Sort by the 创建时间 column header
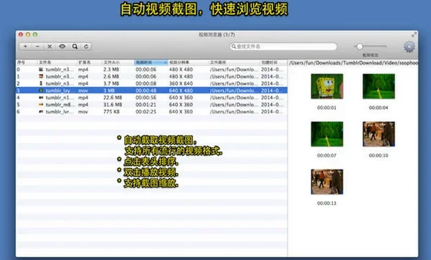Image resolution: width=431 pixels, height=260 pixels. point(269,62)
